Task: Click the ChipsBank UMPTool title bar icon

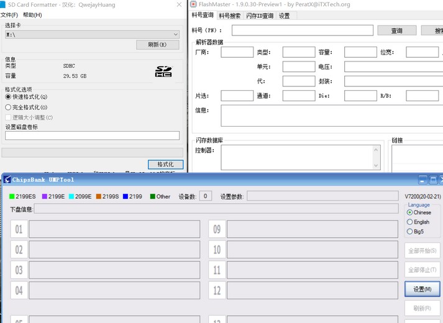Action: point(7,180)
